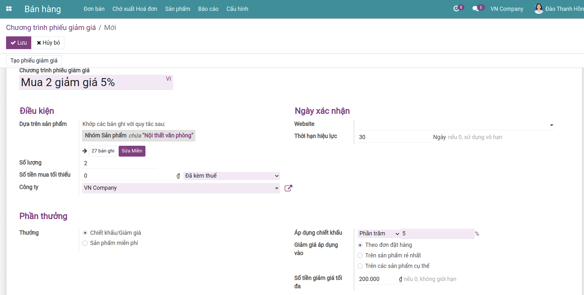Click the Lưu save button
584x295 pixels.
pyautogui.click(x=18, y=43)
